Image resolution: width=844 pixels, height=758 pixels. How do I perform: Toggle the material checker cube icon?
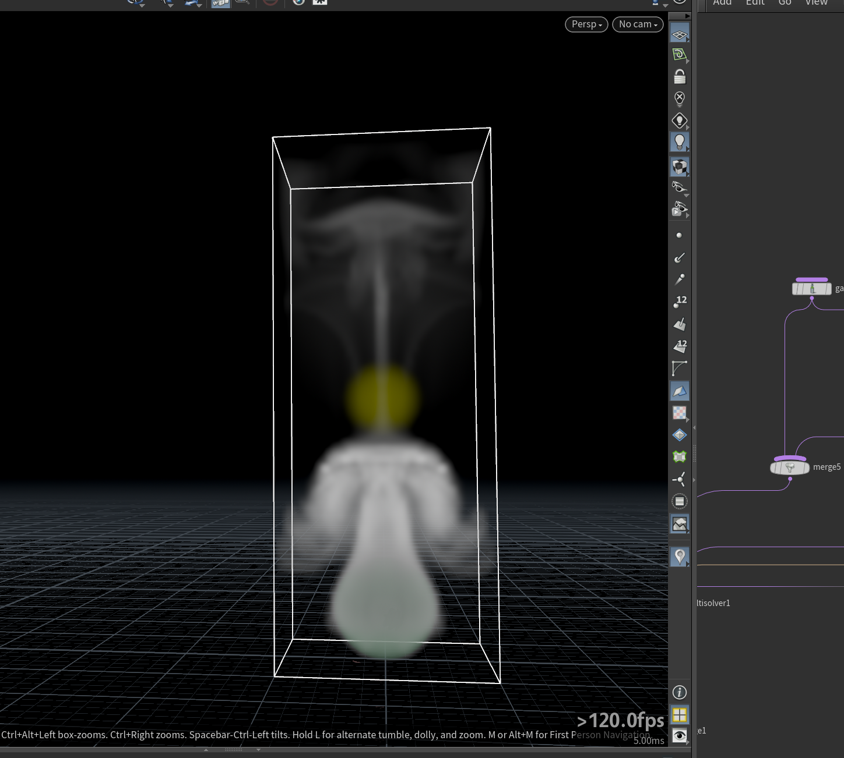tap(680, 167)
